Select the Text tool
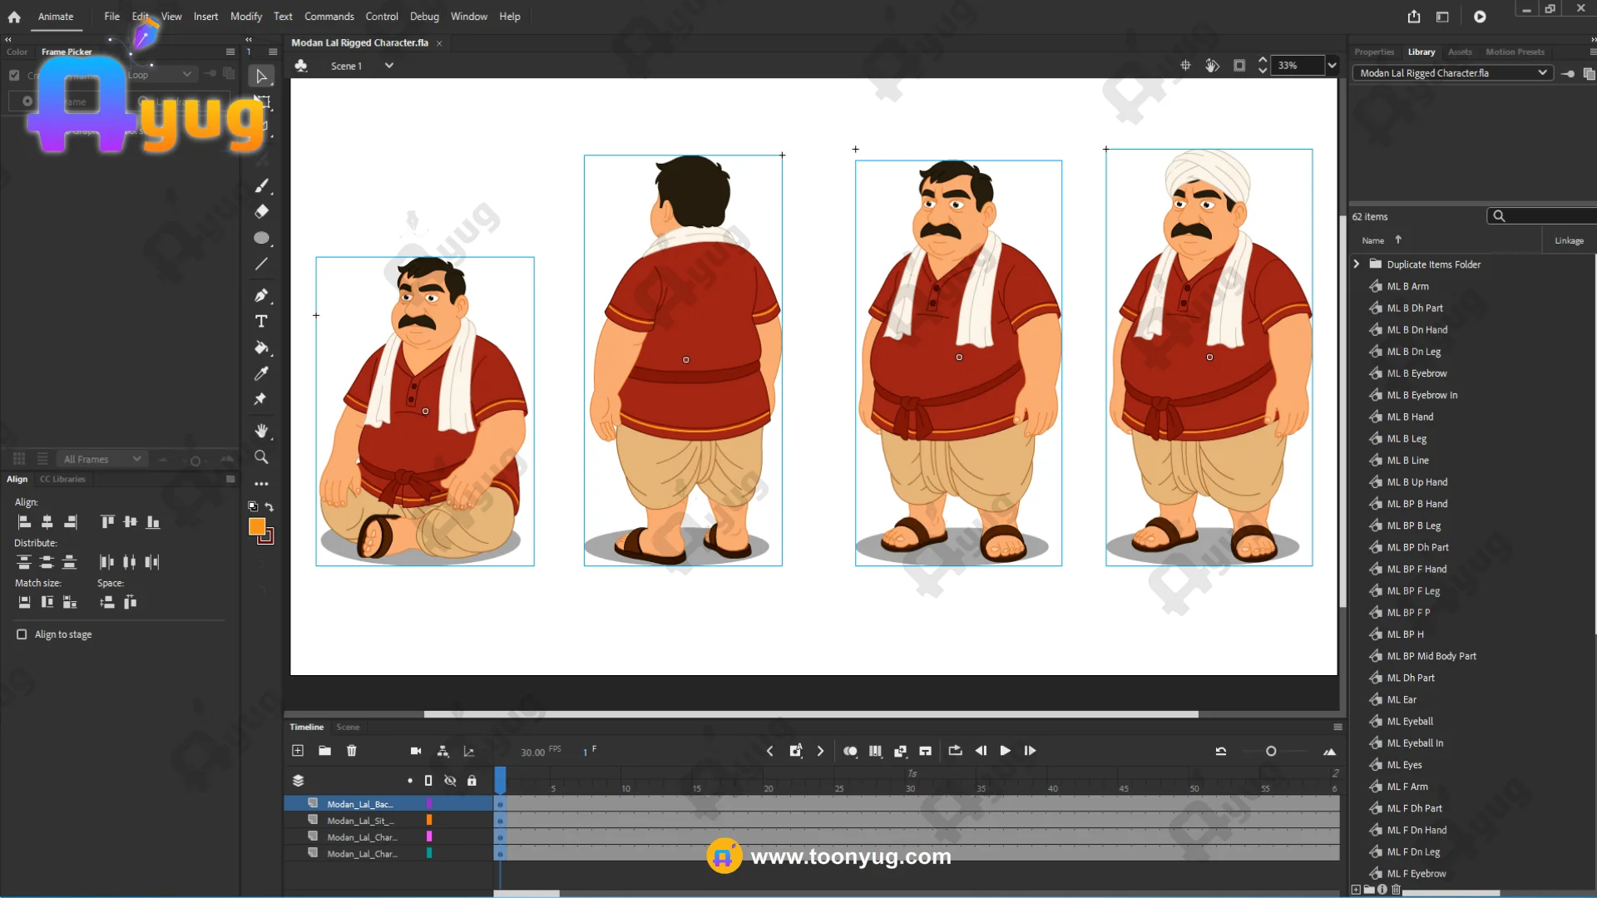The height and width of the screenshot is (898, 1597). click(x=261, y=322)
